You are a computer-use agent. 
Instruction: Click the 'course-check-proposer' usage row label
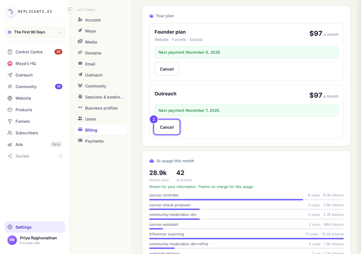(170, 205)
